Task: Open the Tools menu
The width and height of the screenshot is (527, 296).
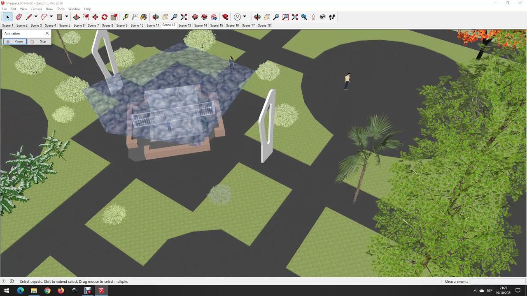Action: click(x=61, y=9)
